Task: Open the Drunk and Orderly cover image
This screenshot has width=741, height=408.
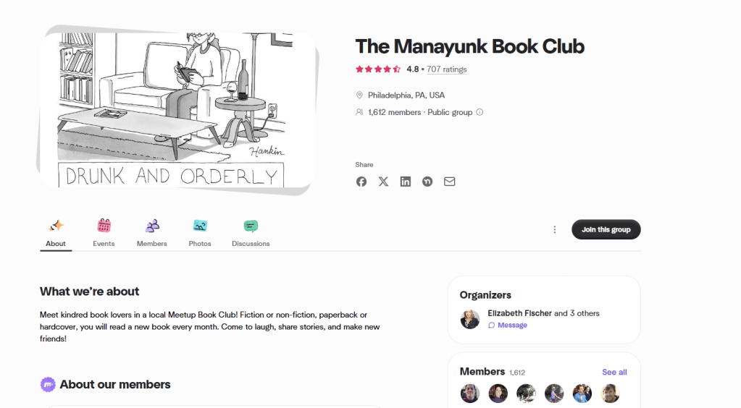Action: (177, 109)
